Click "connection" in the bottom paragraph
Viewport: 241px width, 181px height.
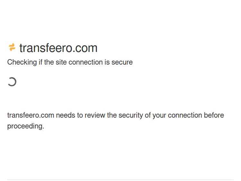(184, 115)
